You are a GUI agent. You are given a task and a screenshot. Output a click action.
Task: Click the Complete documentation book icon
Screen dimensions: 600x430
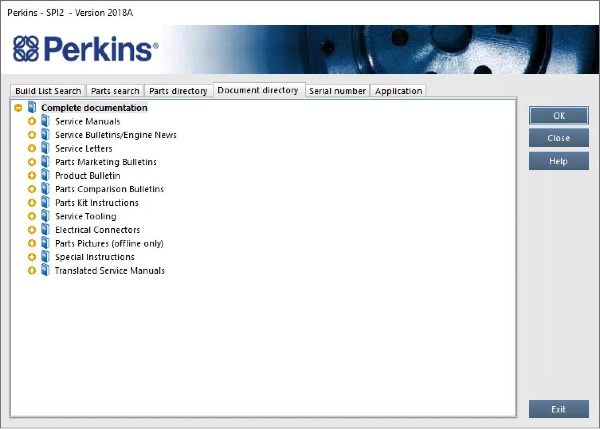pos(32,107)
